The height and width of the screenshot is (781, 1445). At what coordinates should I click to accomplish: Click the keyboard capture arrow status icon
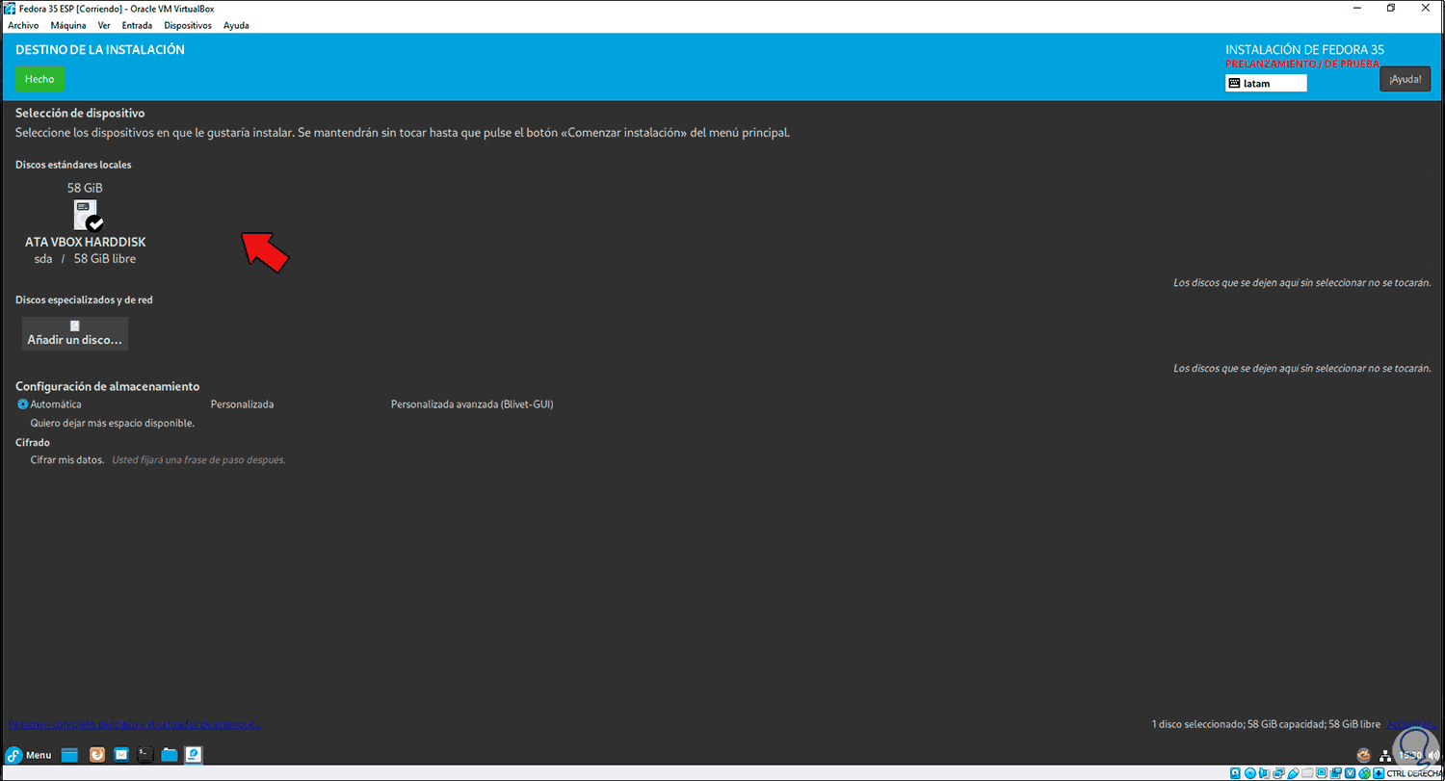pyautogui.click(x=1379, y=773)
